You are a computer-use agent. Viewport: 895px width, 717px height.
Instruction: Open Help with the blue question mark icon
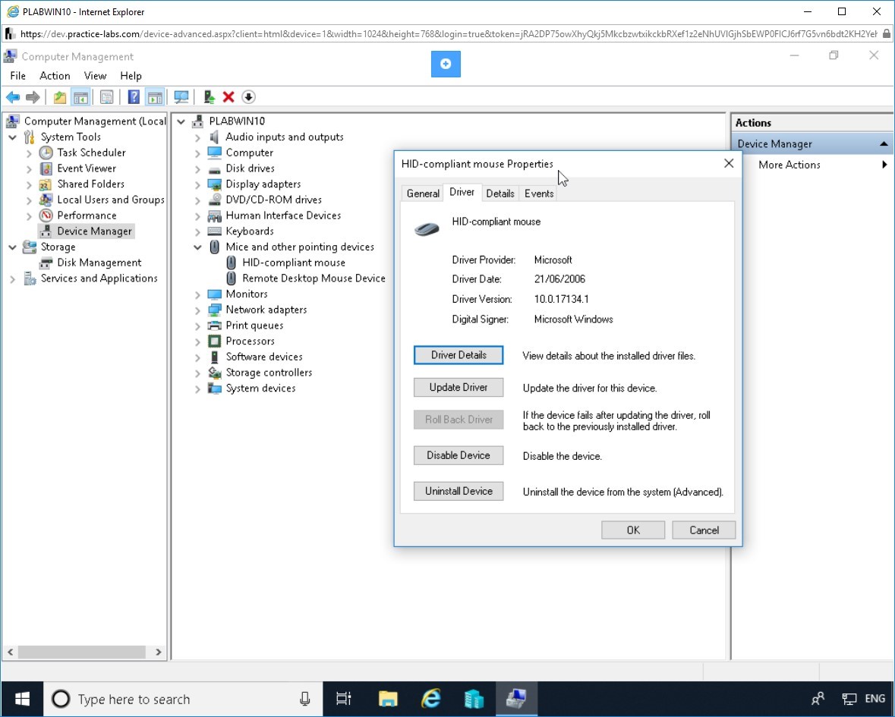point(134,97)
